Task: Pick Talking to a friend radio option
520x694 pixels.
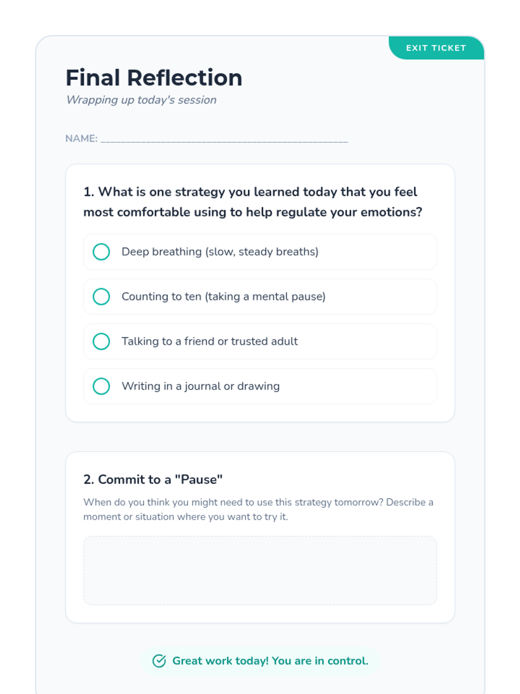Action: [101, 341]
